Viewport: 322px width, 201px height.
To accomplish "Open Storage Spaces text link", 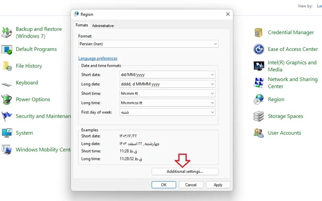I will [x=285, y=116].
